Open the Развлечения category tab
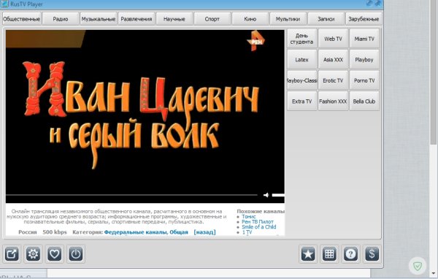The height and width of the screenshot is (279, 438). tap(137, 19)
